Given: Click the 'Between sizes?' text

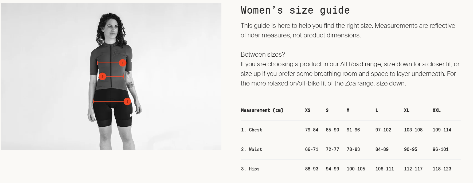Looking at the screenshot, I should (x=263, y=54).
